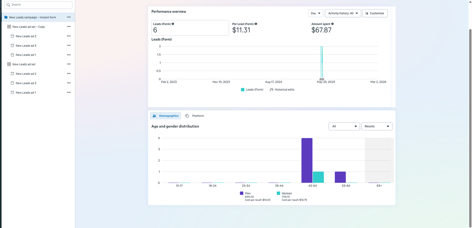Click the Women teal legend swatch
The height and width of the screenshot is (228, 472).
[278, 193]
